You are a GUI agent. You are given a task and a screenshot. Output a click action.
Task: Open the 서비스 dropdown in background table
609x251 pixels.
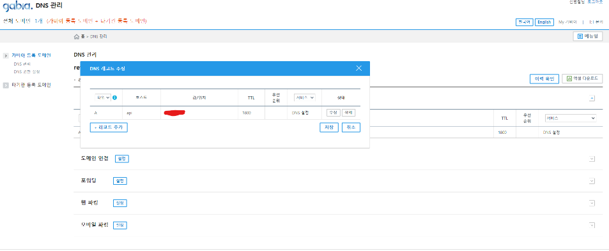[x=570, y=118]
